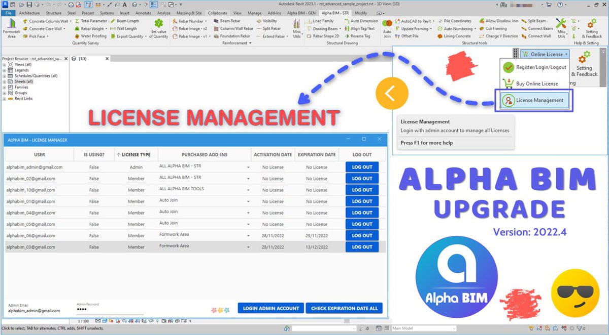Click the Connect Beam tool
The height and width of the screenshot is (335, 609).
540,28
